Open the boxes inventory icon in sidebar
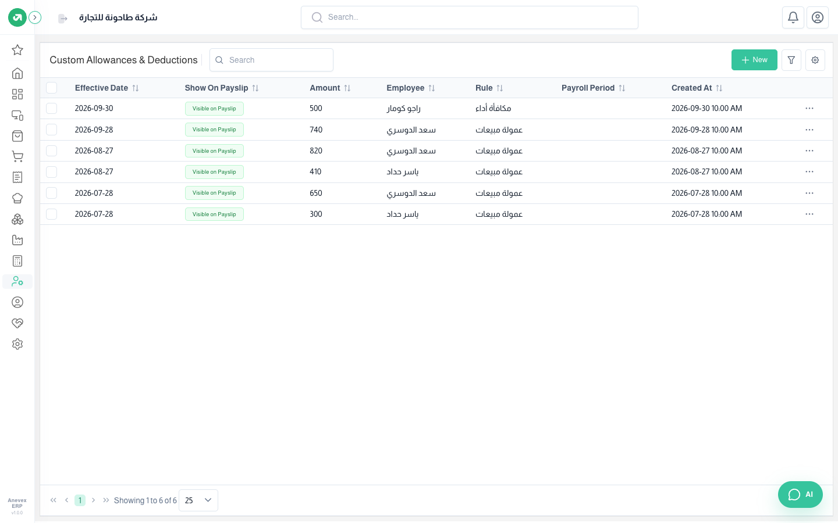The width and height of the screenshot is (838, 523). click(17, 219)
